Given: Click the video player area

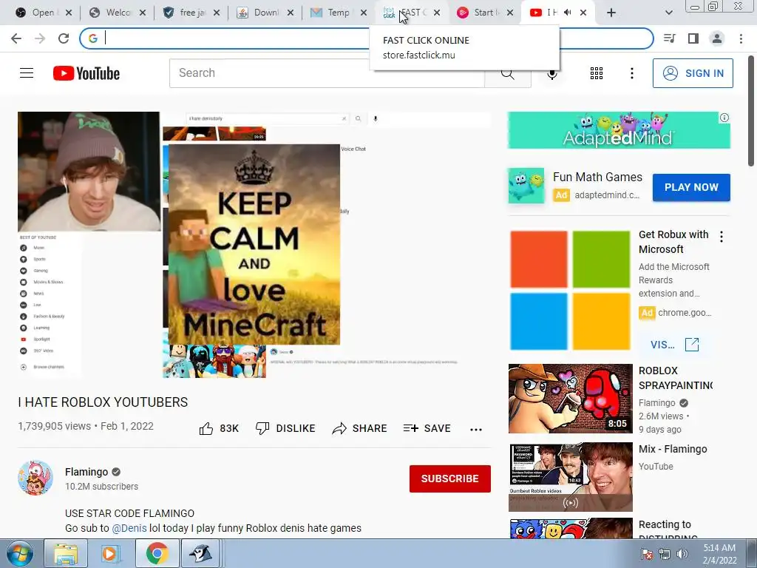Looking at the screenshot, I should point(254,245).
